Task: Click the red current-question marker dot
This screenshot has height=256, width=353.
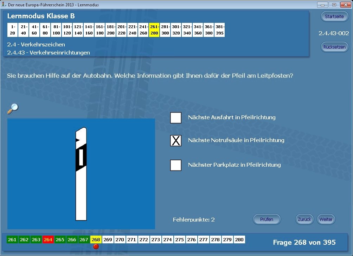Action: click(96, 247)
